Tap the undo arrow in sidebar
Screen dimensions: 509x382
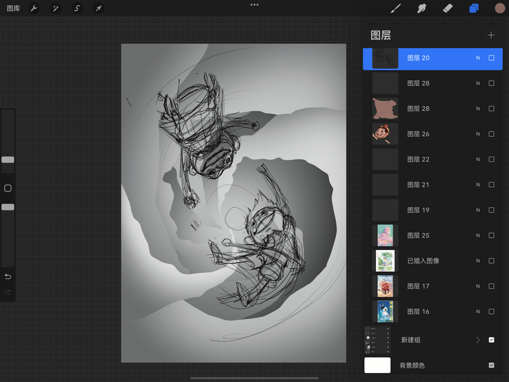[x=8, y=276]
